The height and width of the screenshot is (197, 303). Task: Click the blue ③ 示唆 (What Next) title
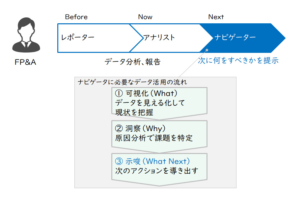pos(152,161)
